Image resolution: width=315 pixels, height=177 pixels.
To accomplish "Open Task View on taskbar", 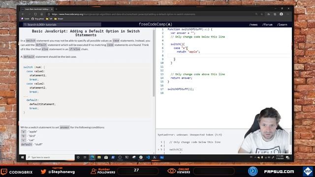I will coord(85,157).
